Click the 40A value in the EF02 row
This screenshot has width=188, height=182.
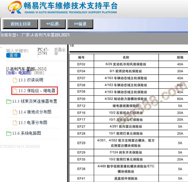180,64
